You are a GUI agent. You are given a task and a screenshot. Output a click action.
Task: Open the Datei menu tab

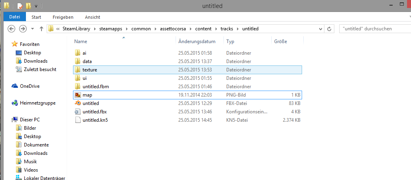click(x=15, y=17)
